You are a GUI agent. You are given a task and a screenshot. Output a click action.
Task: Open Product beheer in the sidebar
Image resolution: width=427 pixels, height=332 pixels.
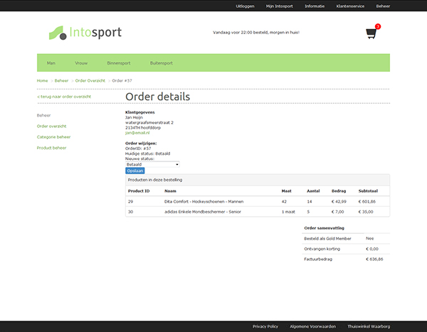pyautogui.click(x=51, y=148)
